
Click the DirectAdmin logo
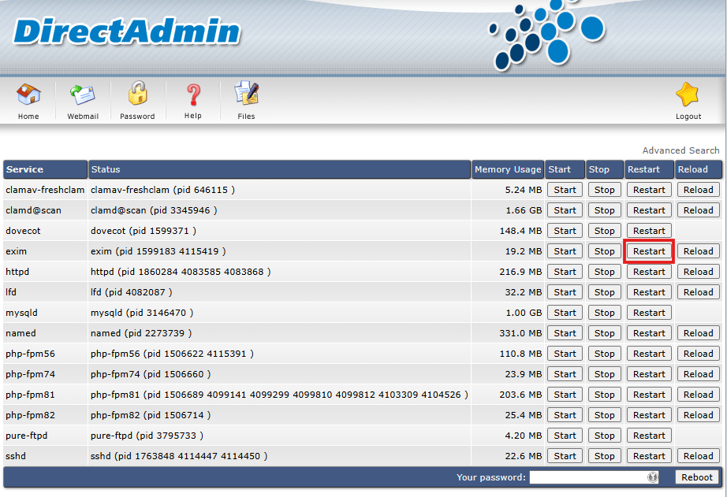(127, 31)
